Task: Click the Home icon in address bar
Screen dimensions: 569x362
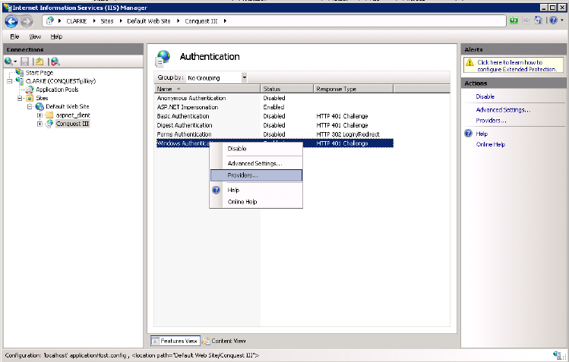Action: pyautogui.click(x=538, y=20)
